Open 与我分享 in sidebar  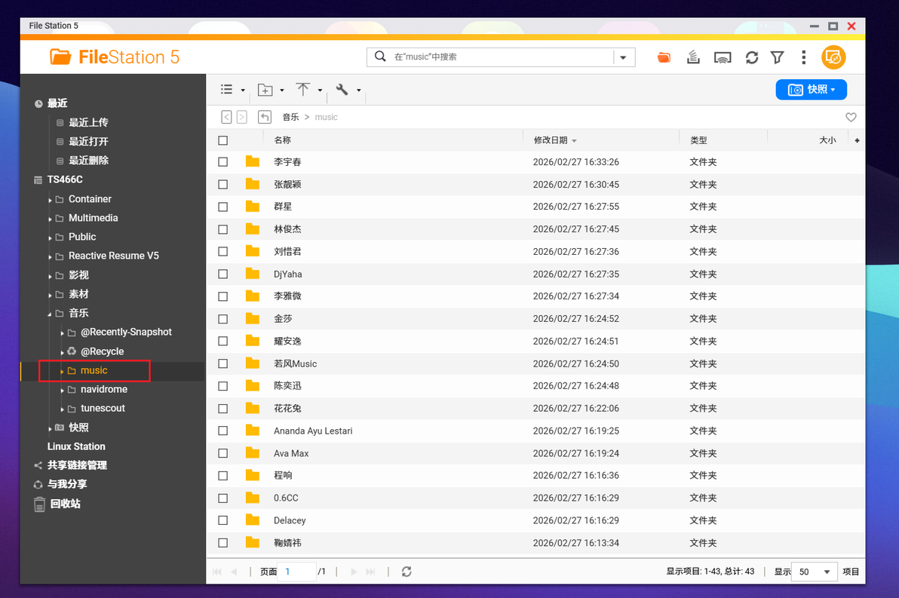point(66,484)
